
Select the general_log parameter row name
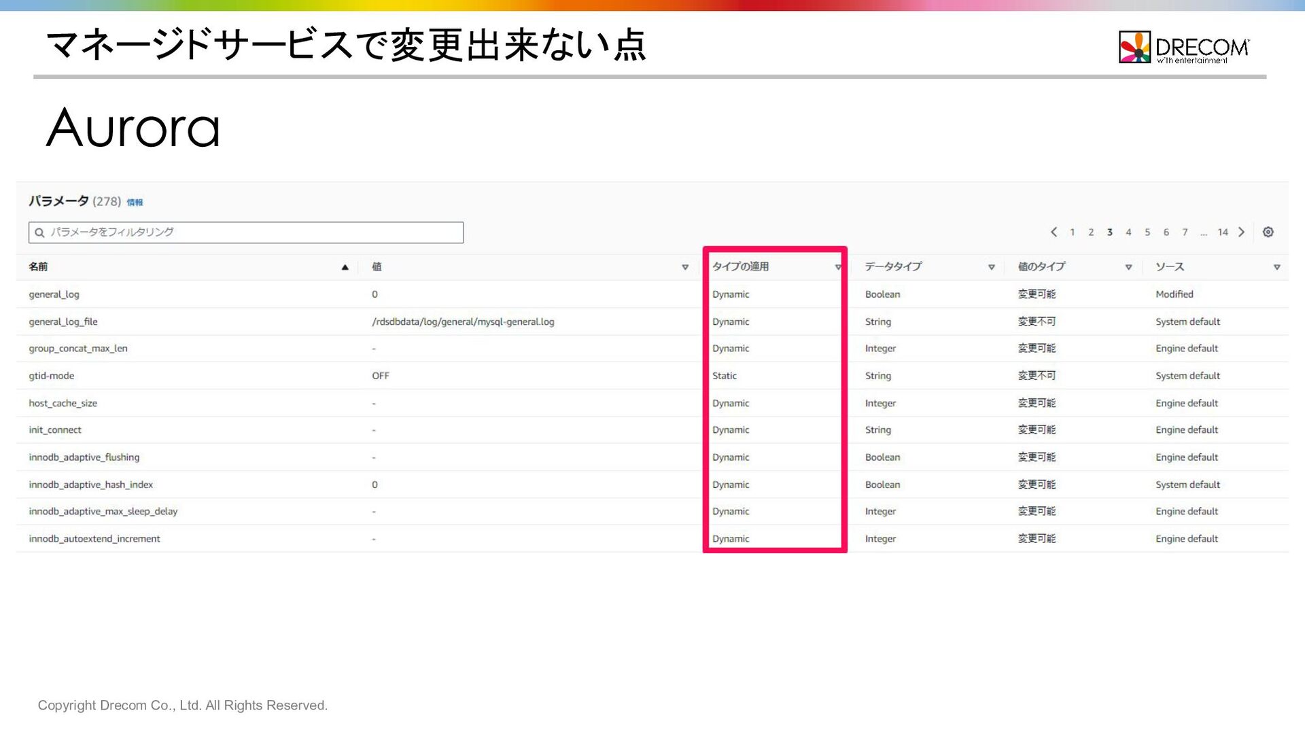(54, 294)
